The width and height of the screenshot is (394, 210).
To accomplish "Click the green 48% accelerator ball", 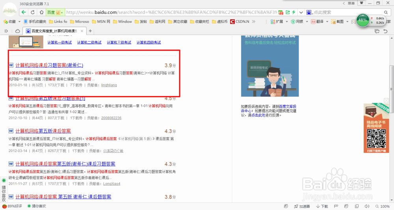I will coord(362,20).
